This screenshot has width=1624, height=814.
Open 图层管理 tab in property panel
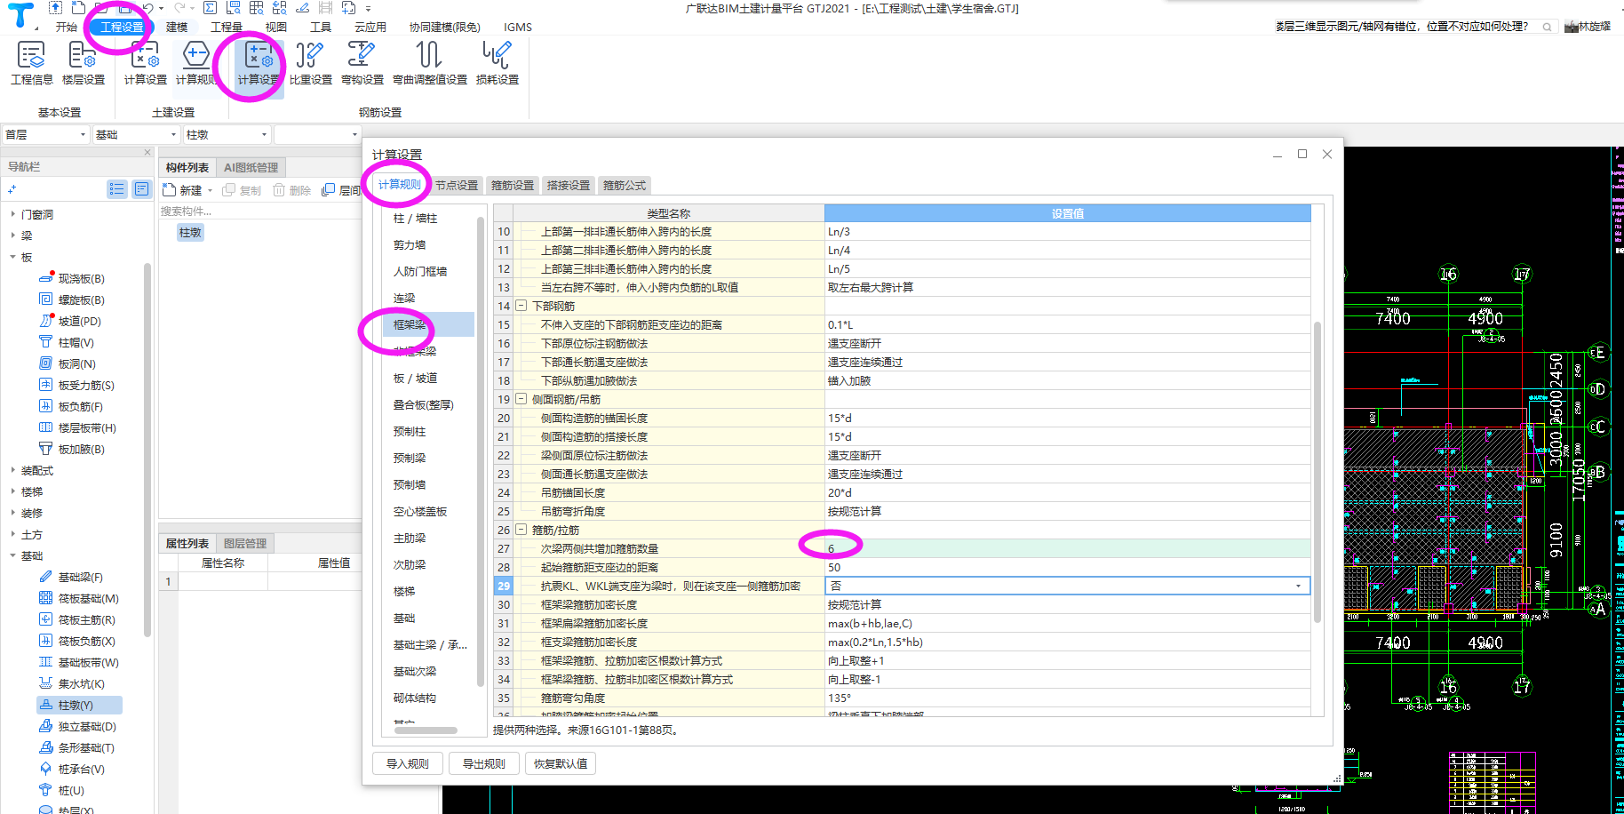pyautogui.click(x=245, y=543)
